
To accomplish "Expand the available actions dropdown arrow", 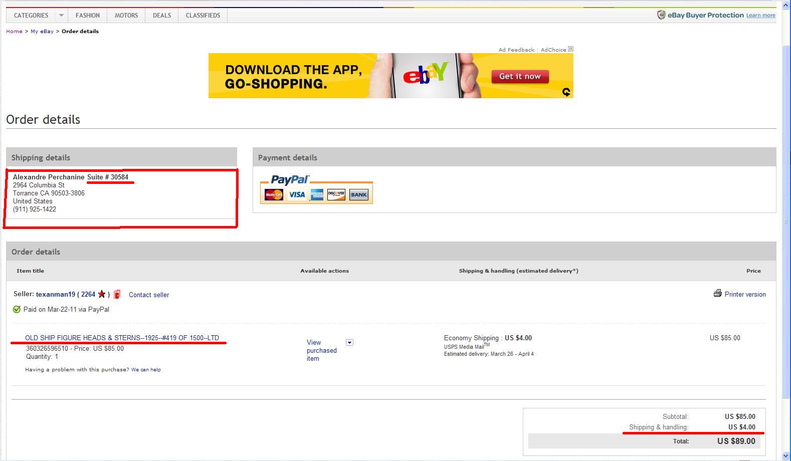I will [x=349, y=342].
